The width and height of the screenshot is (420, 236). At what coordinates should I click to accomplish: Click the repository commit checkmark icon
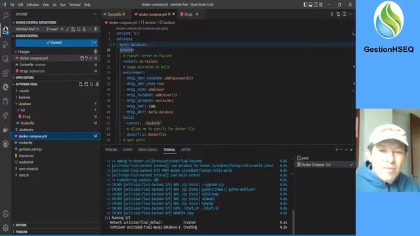click(x=68, y=29)
